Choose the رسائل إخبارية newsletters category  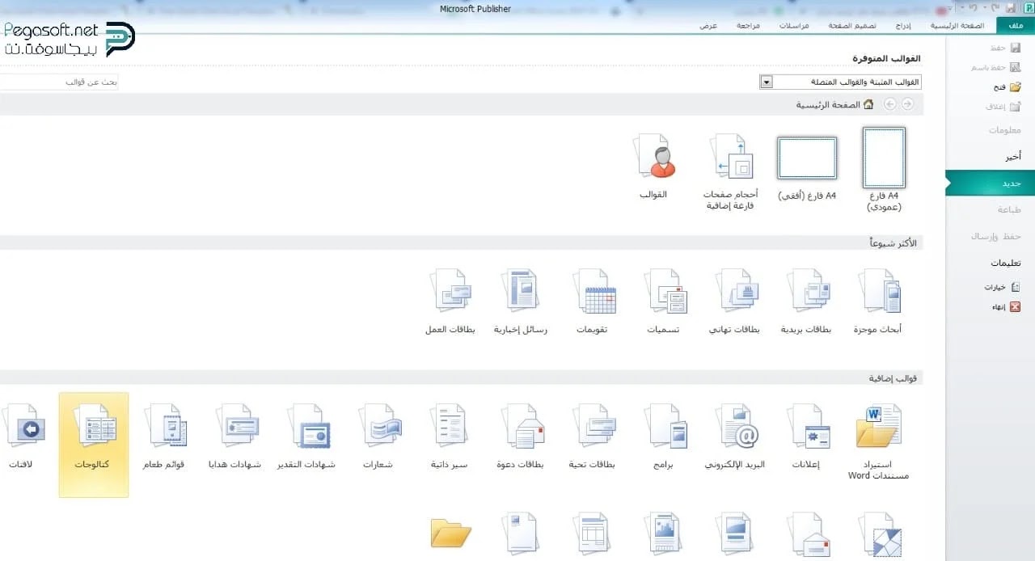(521, 301)
